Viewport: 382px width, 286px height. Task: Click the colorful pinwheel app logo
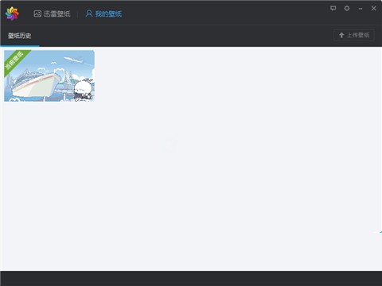pyautogui.click(x=12, y=14)
